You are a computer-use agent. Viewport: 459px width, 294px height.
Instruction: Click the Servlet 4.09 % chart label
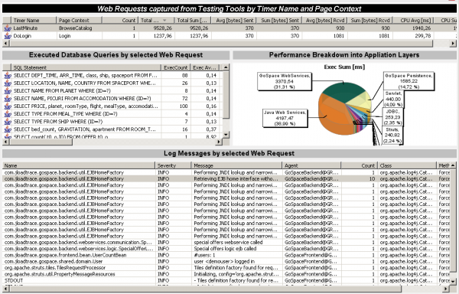click(393, 99)
